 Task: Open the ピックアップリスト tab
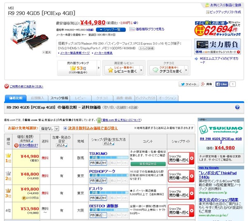(145, 98)
